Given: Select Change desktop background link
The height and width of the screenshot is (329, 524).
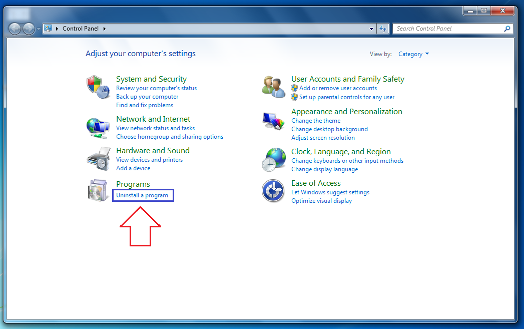Looking at the screenshot, I should [x=329, y=129].
